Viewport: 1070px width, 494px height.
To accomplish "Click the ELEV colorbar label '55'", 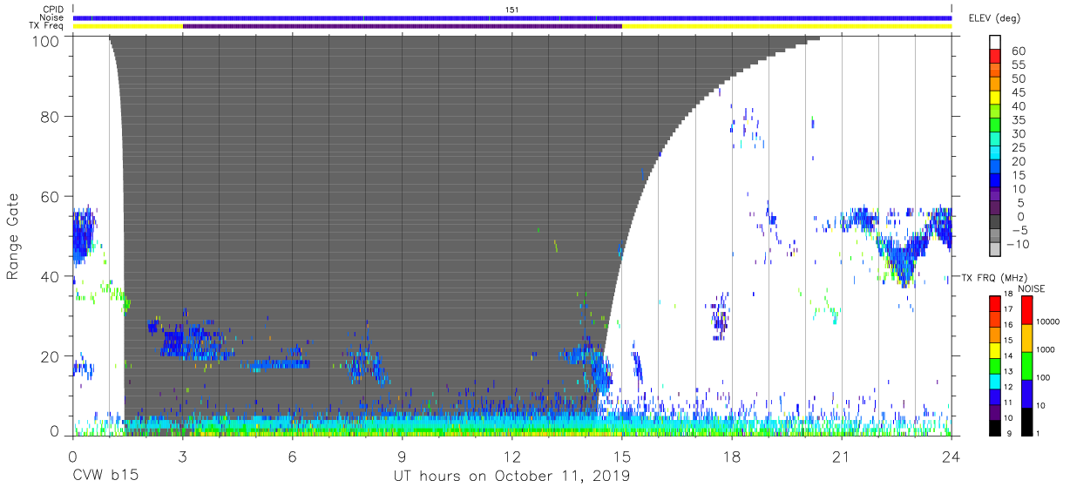I will [1018, 65].
